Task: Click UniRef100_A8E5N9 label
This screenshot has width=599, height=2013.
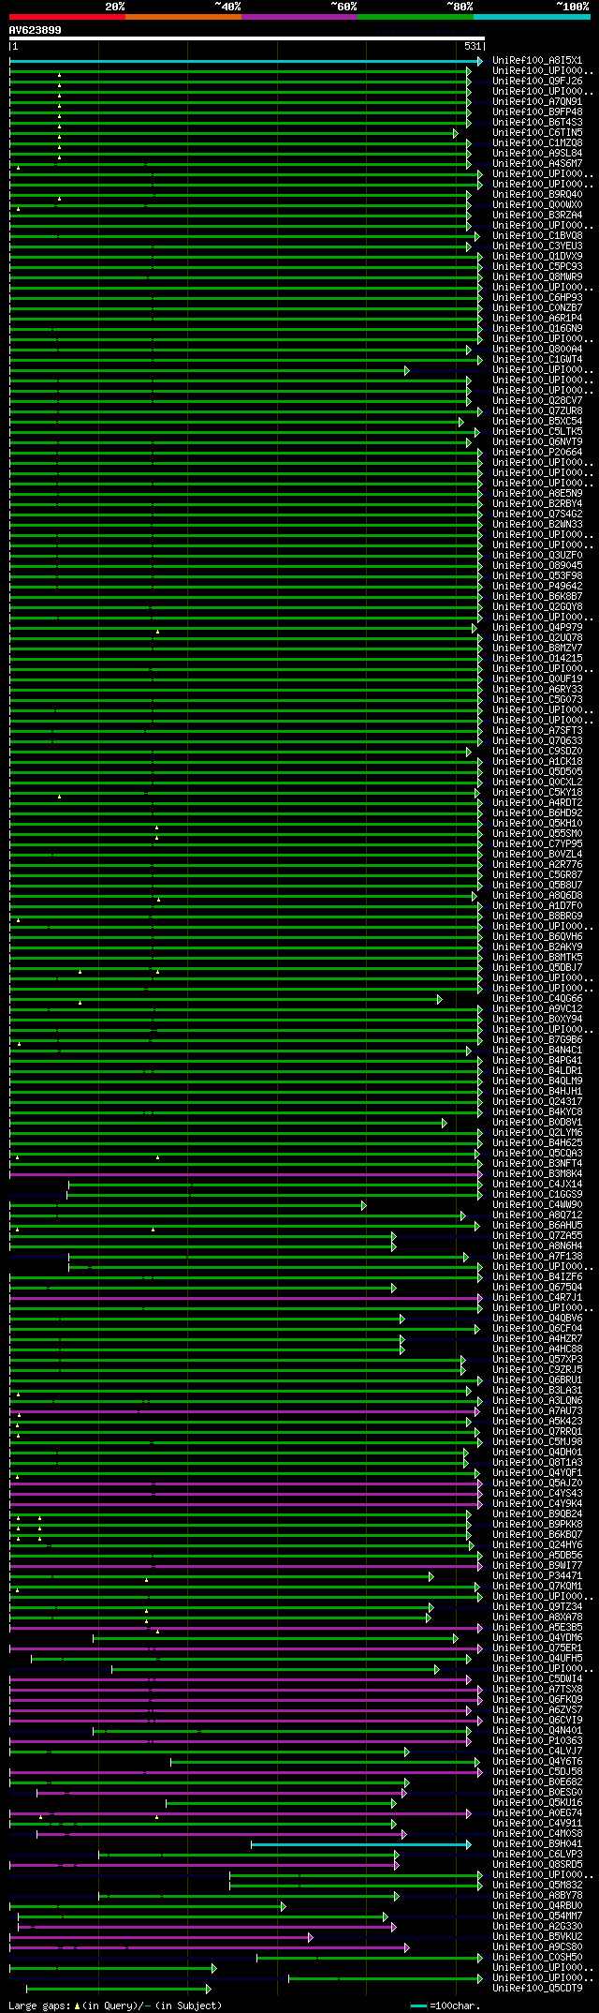Action: [537, 494]
